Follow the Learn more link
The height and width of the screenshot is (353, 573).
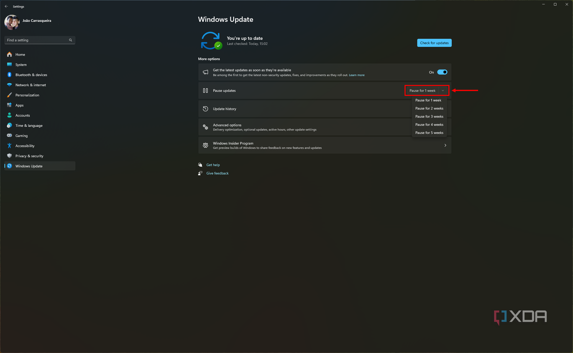coord(357,75)
